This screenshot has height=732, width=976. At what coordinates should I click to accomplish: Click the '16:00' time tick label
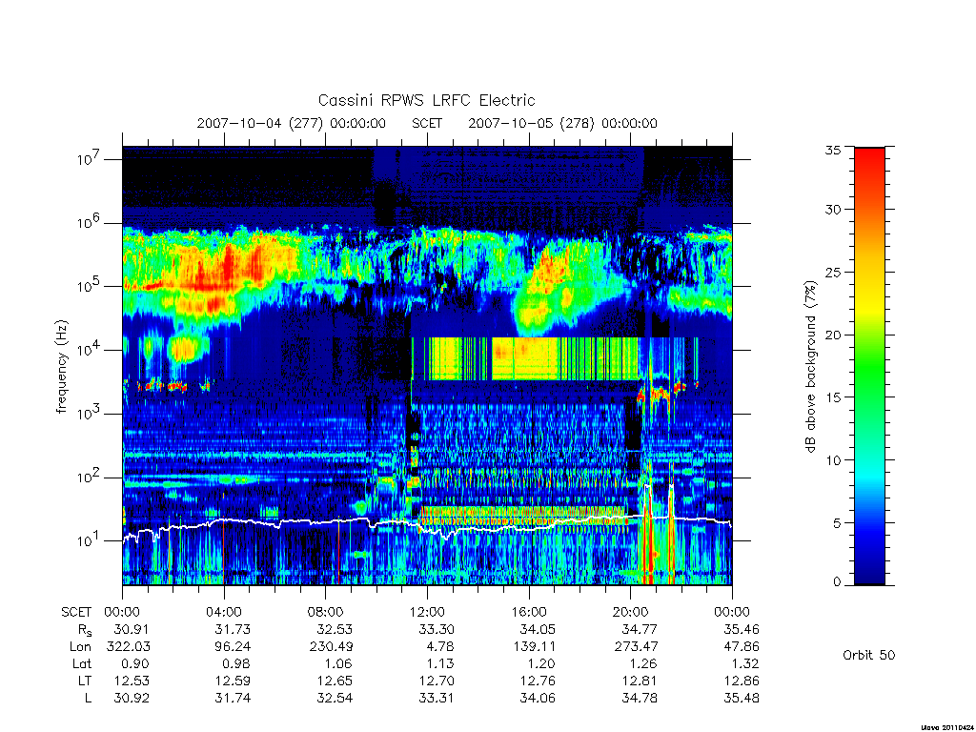pos(529,612)
